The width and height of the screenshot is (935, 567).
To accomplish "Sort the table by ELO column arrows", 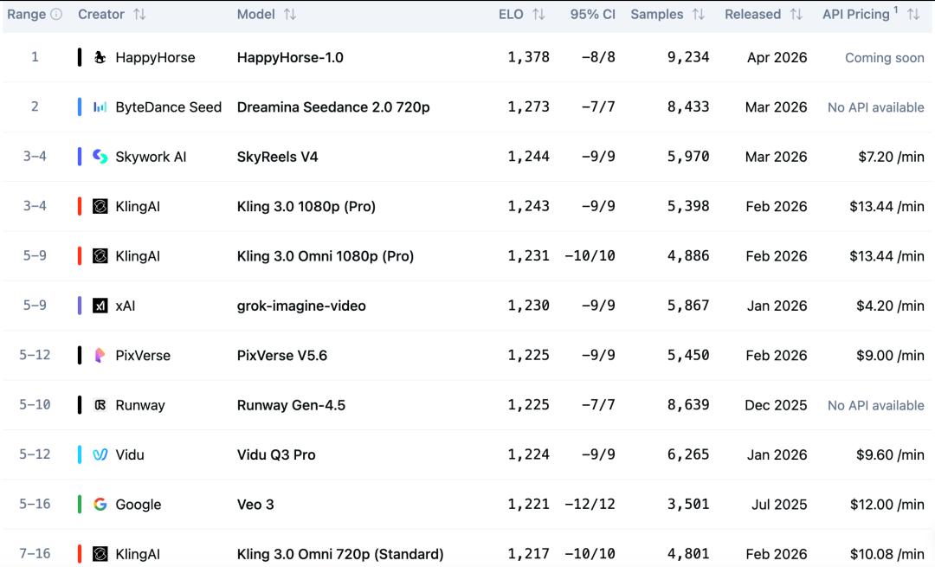I will pos(538,15).
